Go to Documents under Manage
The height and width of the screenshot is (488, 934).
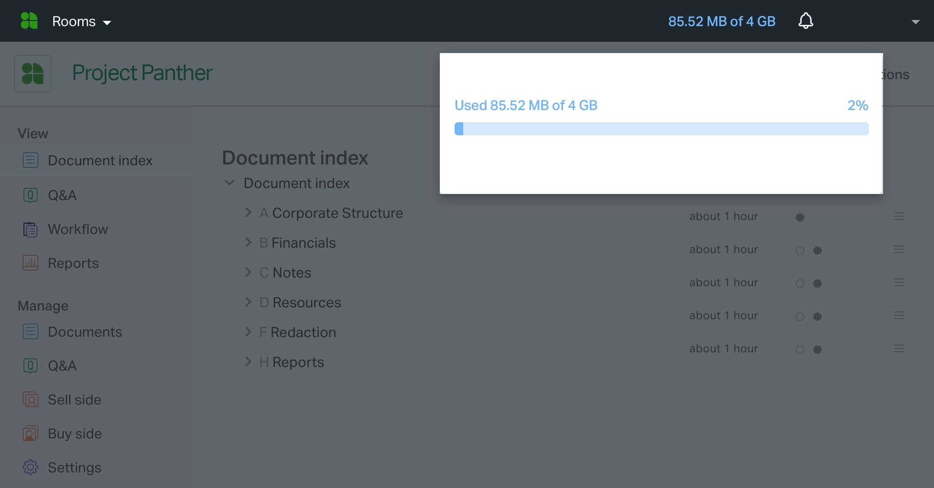click(x=84, y=332)
